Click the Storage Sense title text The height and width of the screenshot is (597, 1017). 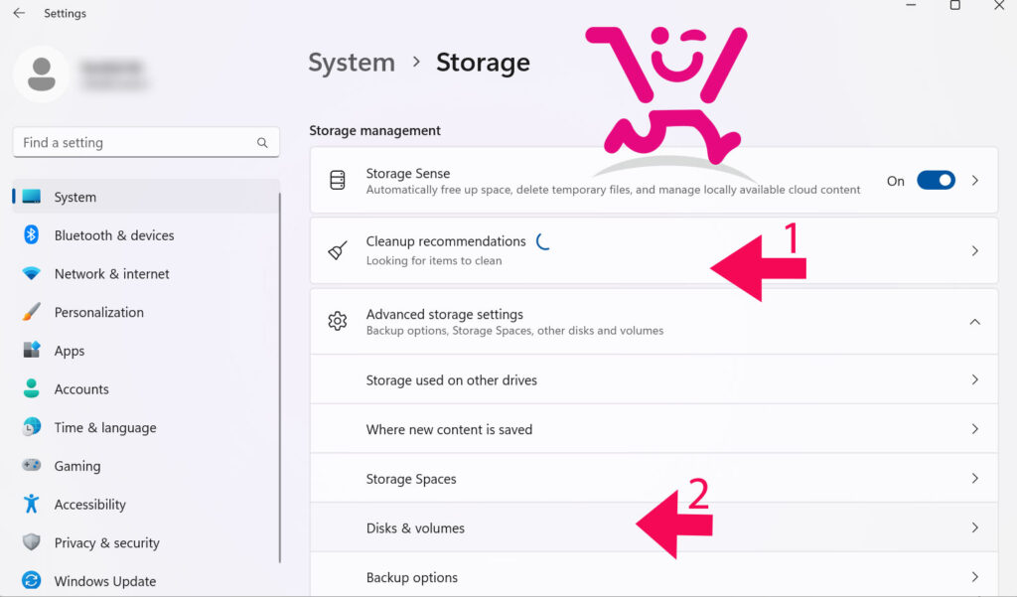408,173
